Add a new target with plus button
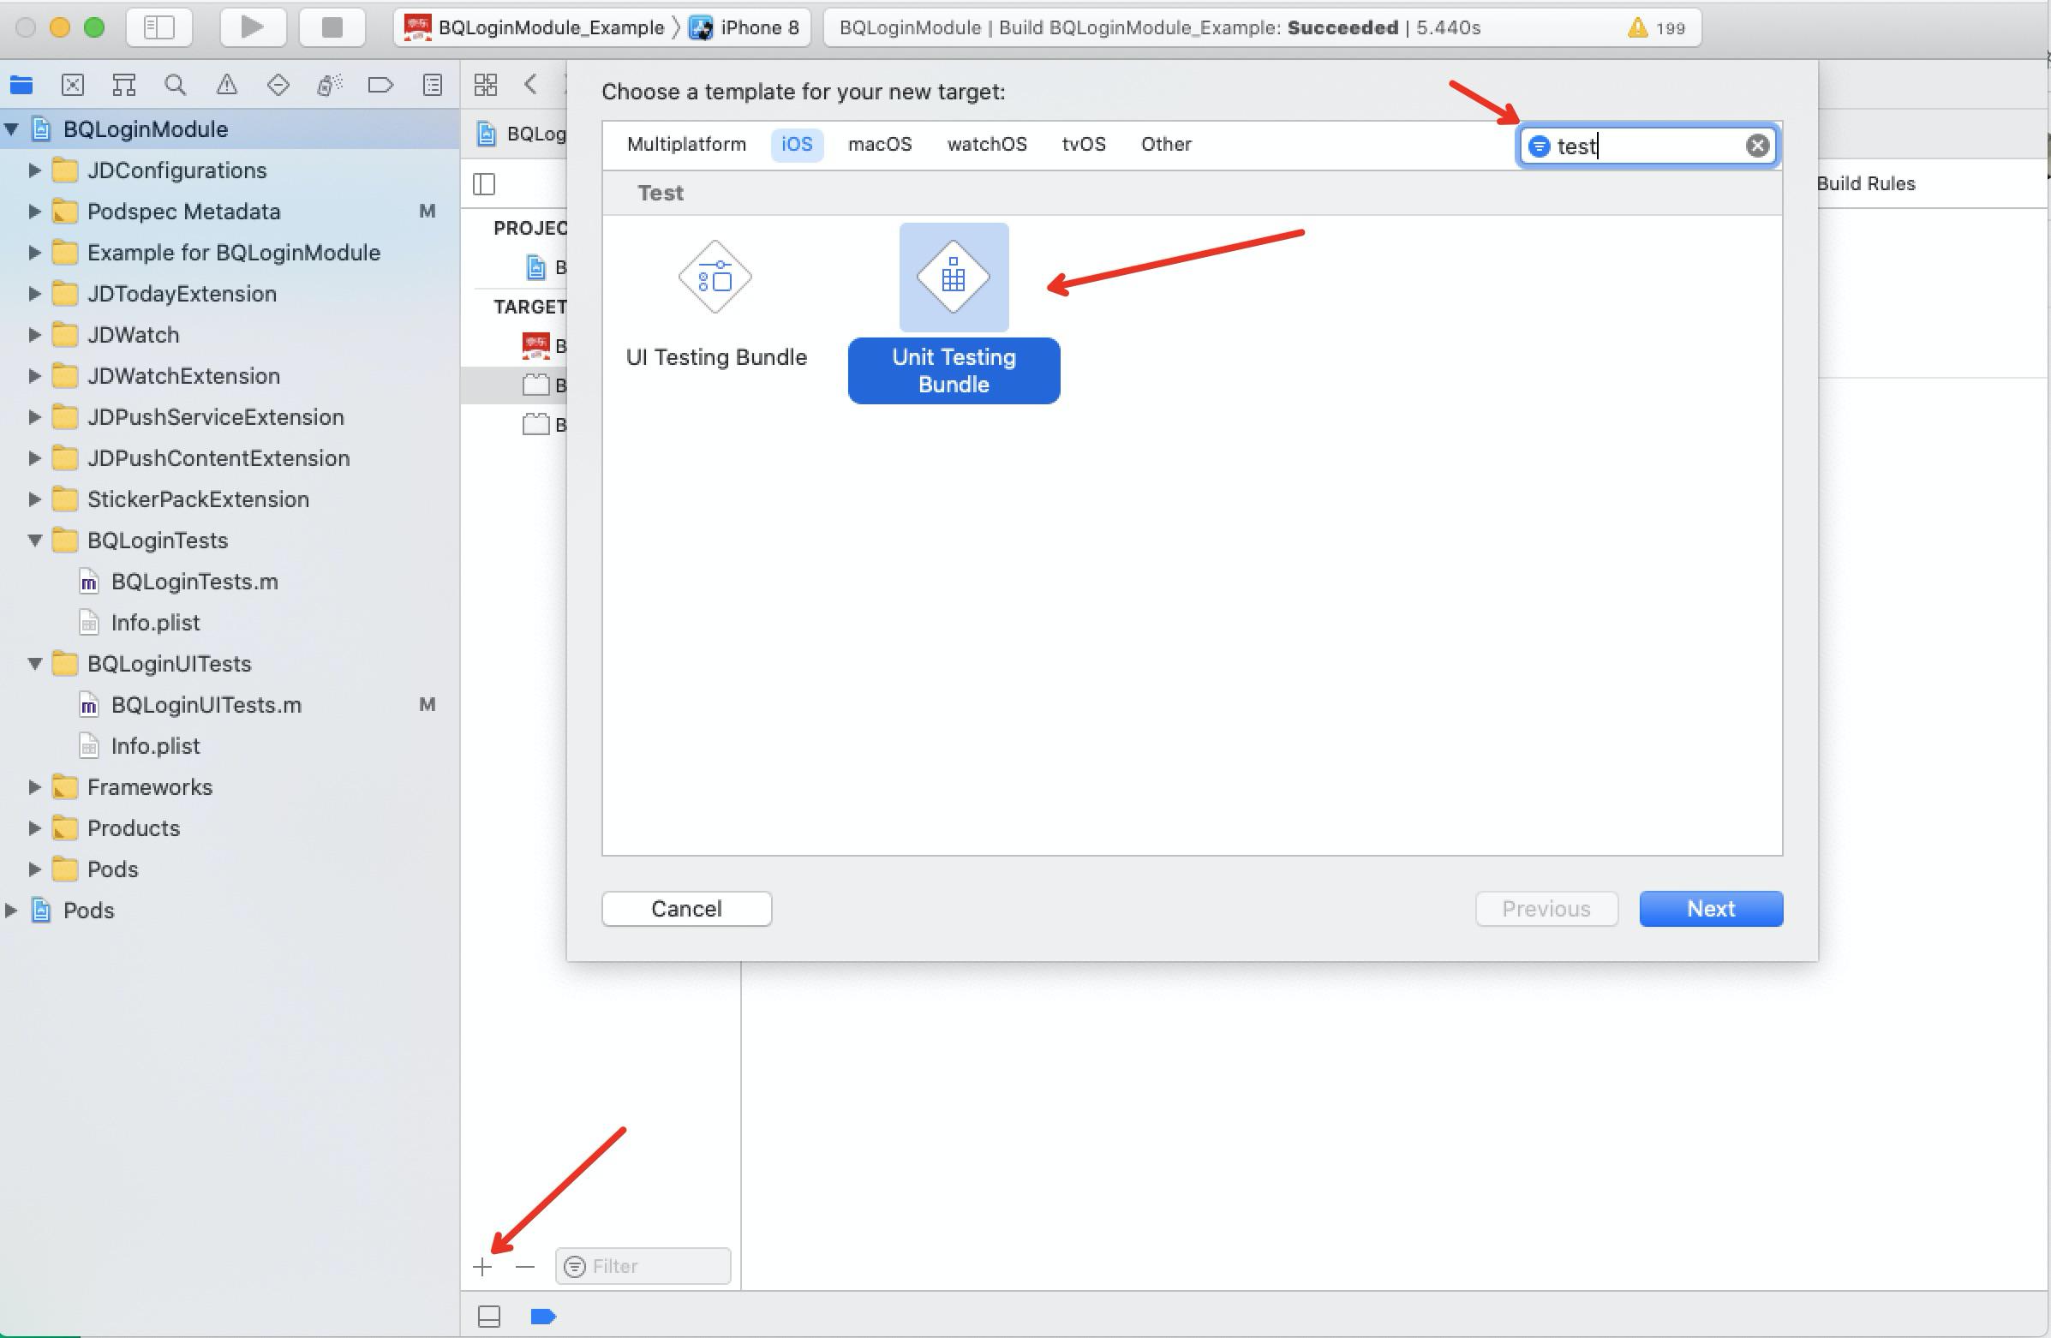The height and width of the screenshot is (1338, 2051). pos(482,1268)
